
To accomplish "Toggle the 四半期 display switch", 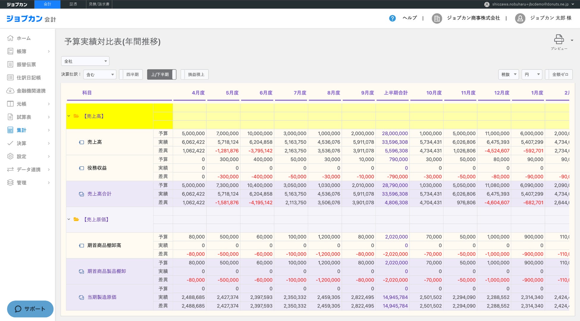I will 131,74.
